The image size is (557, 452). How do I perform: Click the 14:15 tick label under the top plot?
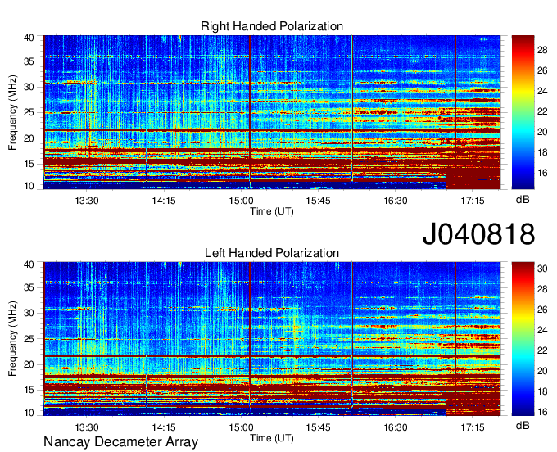(x=164, y=201)
